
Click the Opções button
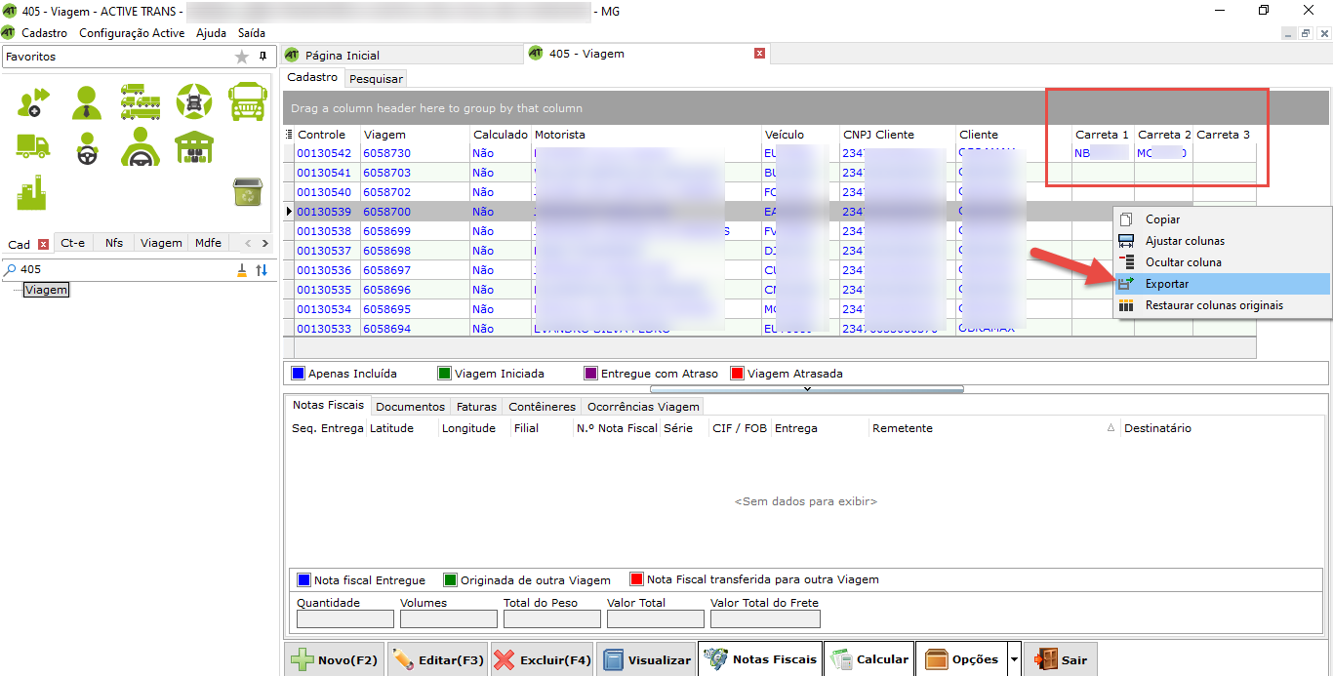click(962, 660)
